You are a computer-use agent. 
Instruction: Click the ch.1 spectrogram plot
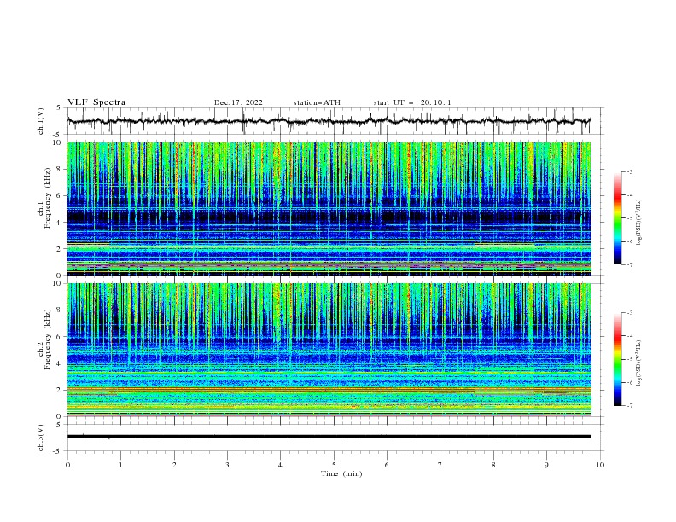pos(329,208)
